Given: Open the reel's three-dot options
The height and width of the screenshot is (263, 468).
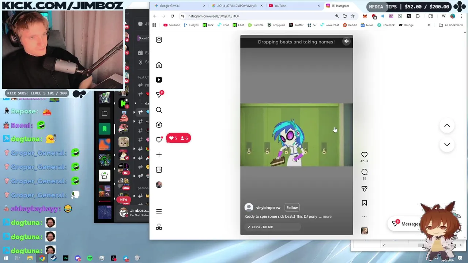Looking at the screenshot, I should pos(364,217).
